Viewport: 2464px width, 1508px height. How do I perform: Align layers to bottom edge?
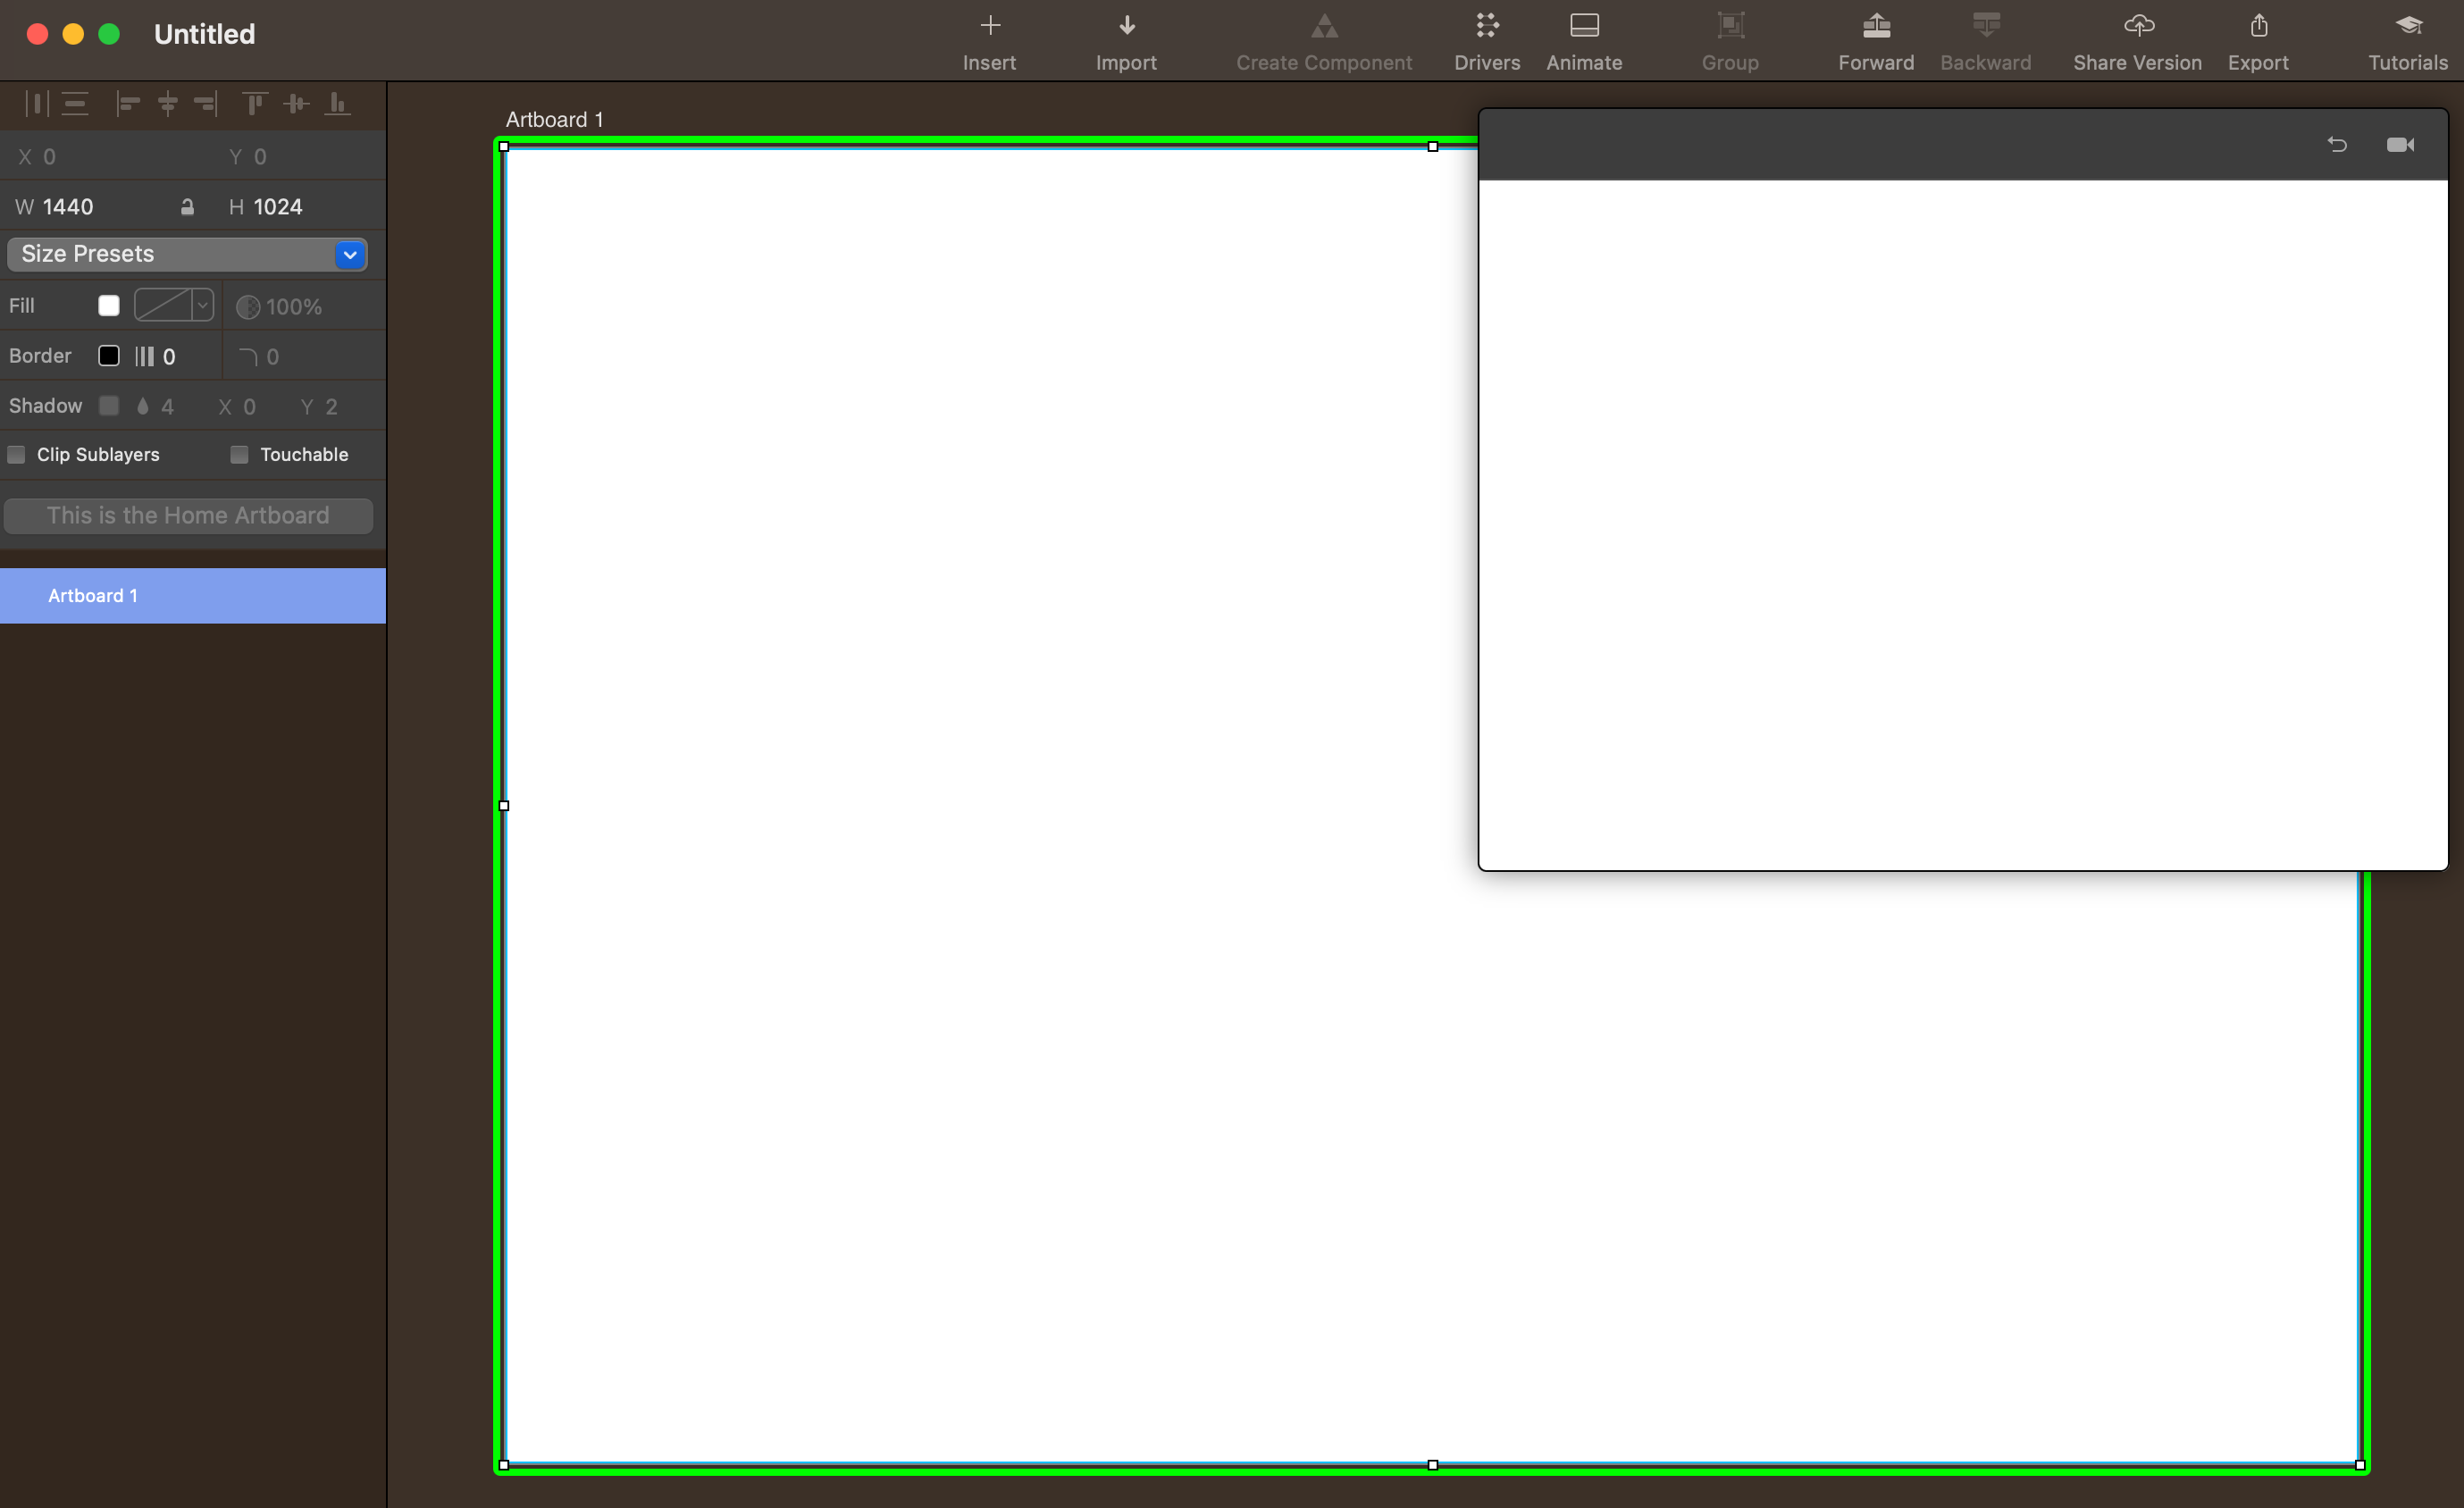338,104
